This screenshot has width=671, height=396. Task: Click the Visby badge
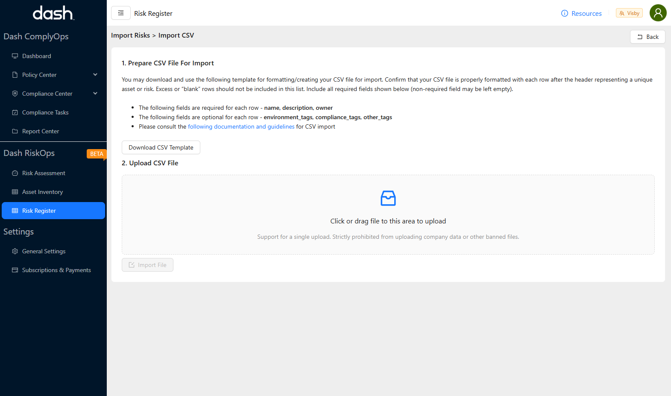(x=629, y=13)
